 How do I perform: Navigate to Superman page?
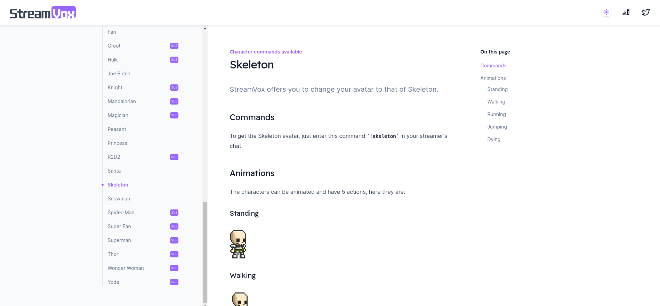[119, 240]
